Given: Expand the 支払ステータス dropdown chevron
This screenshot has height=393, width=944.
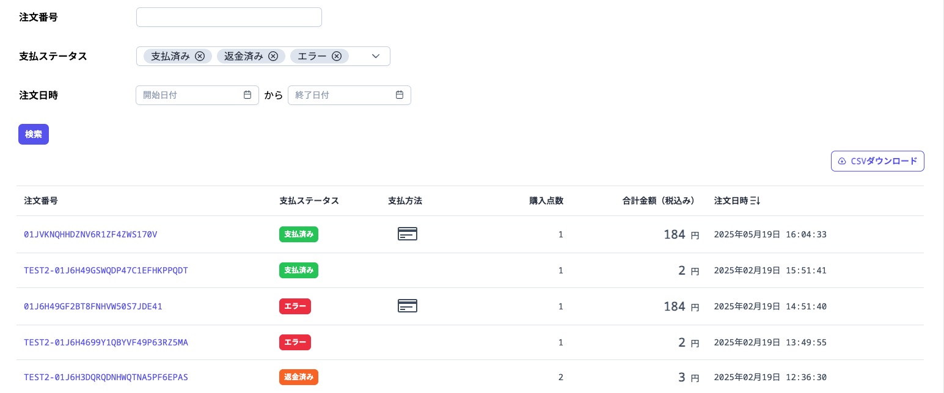Looking at the screenshot, I should (x=375, y=56).
